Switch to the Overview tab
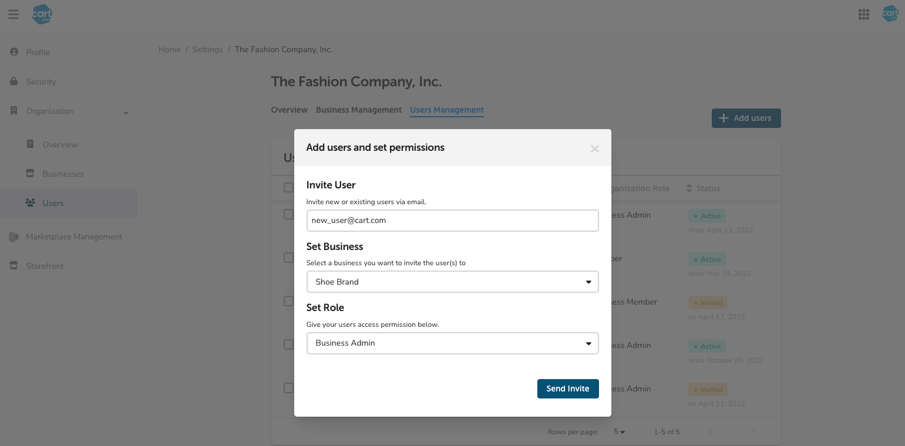 click(289, 110)
